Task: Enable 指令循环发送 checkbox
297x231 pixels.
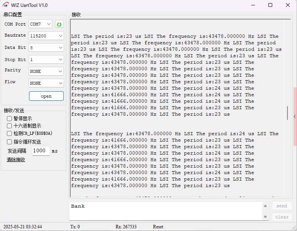Action: click(10, 142)
